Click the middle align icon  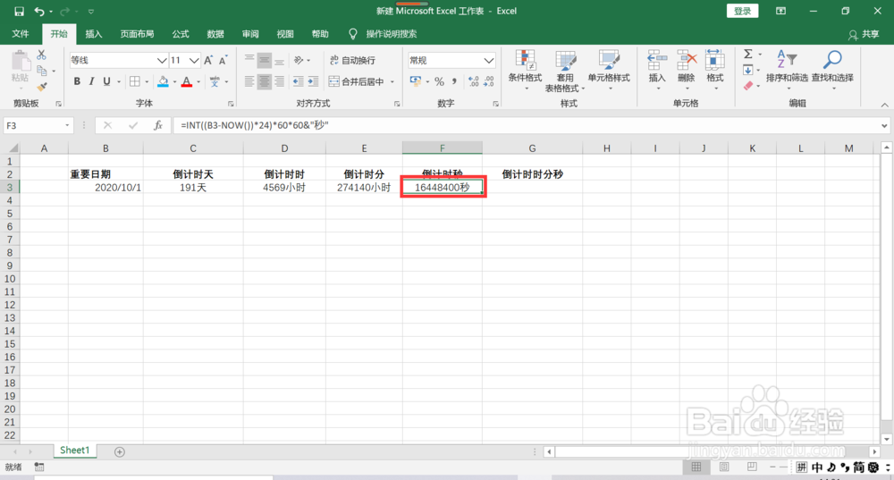(x=265, y=61)
